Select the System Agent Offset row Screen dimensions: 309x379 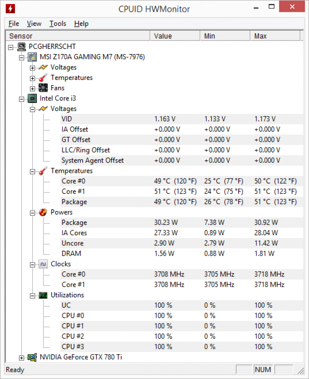coord(182,161)
